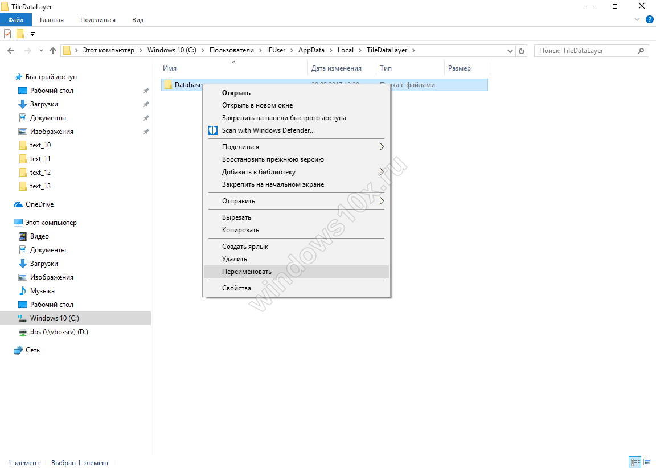Go up one folder level arrow
This screenshot has height=468, width=656.
tap(53, 51)
